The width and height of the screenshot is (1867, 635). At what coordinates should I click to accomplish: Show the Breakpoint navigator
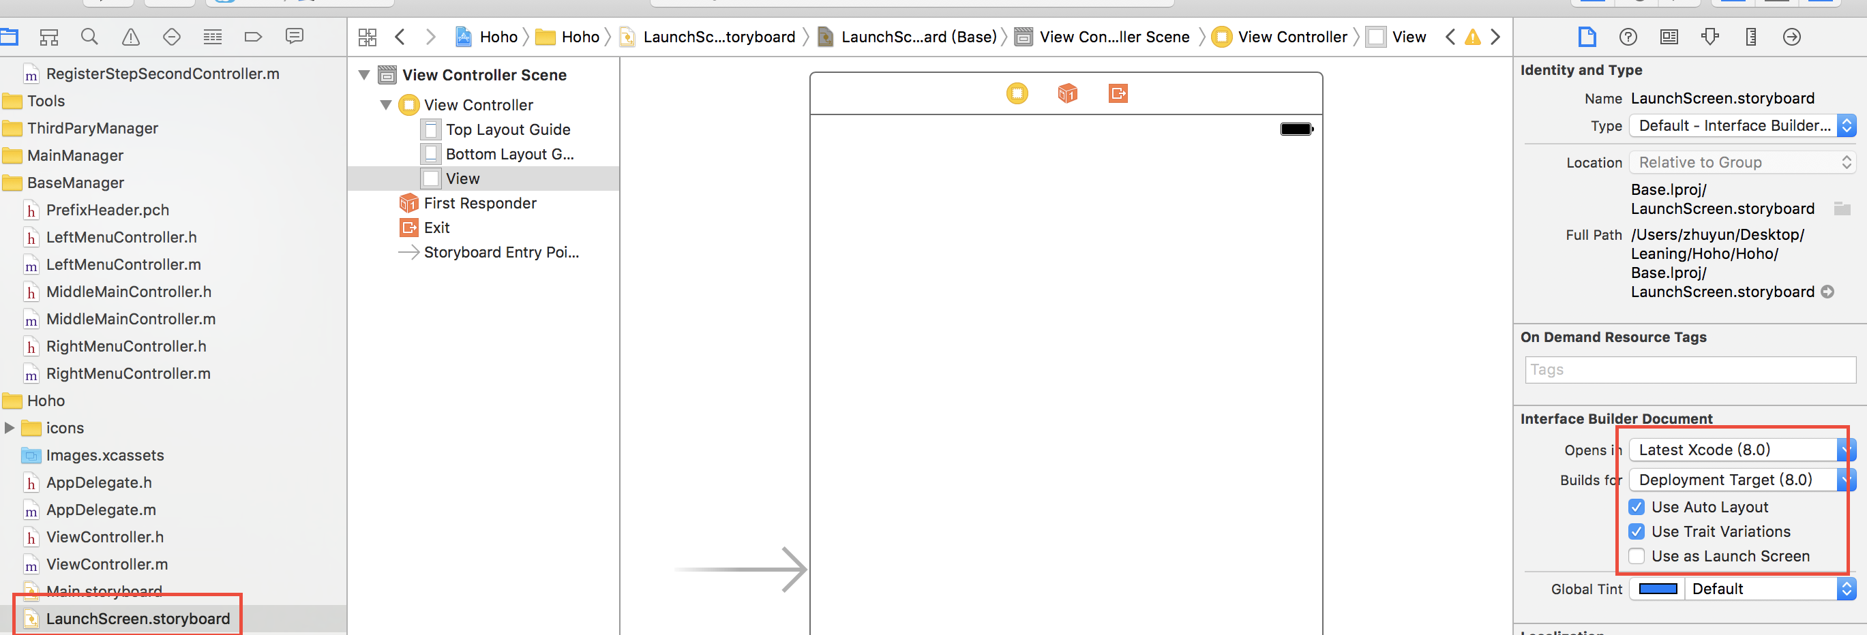pos(253,36)
